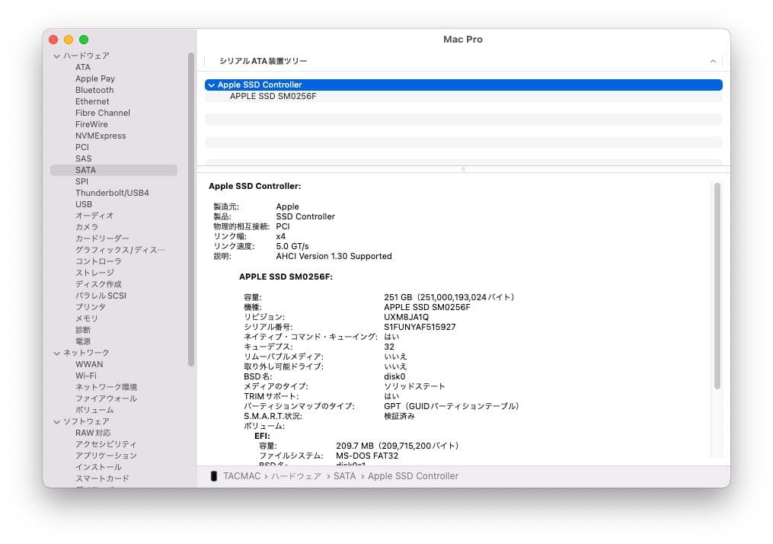The height and width of the screenshot is (544, 773).
Task: View the Apple Pay hardware entry
Action: point(94,78)
